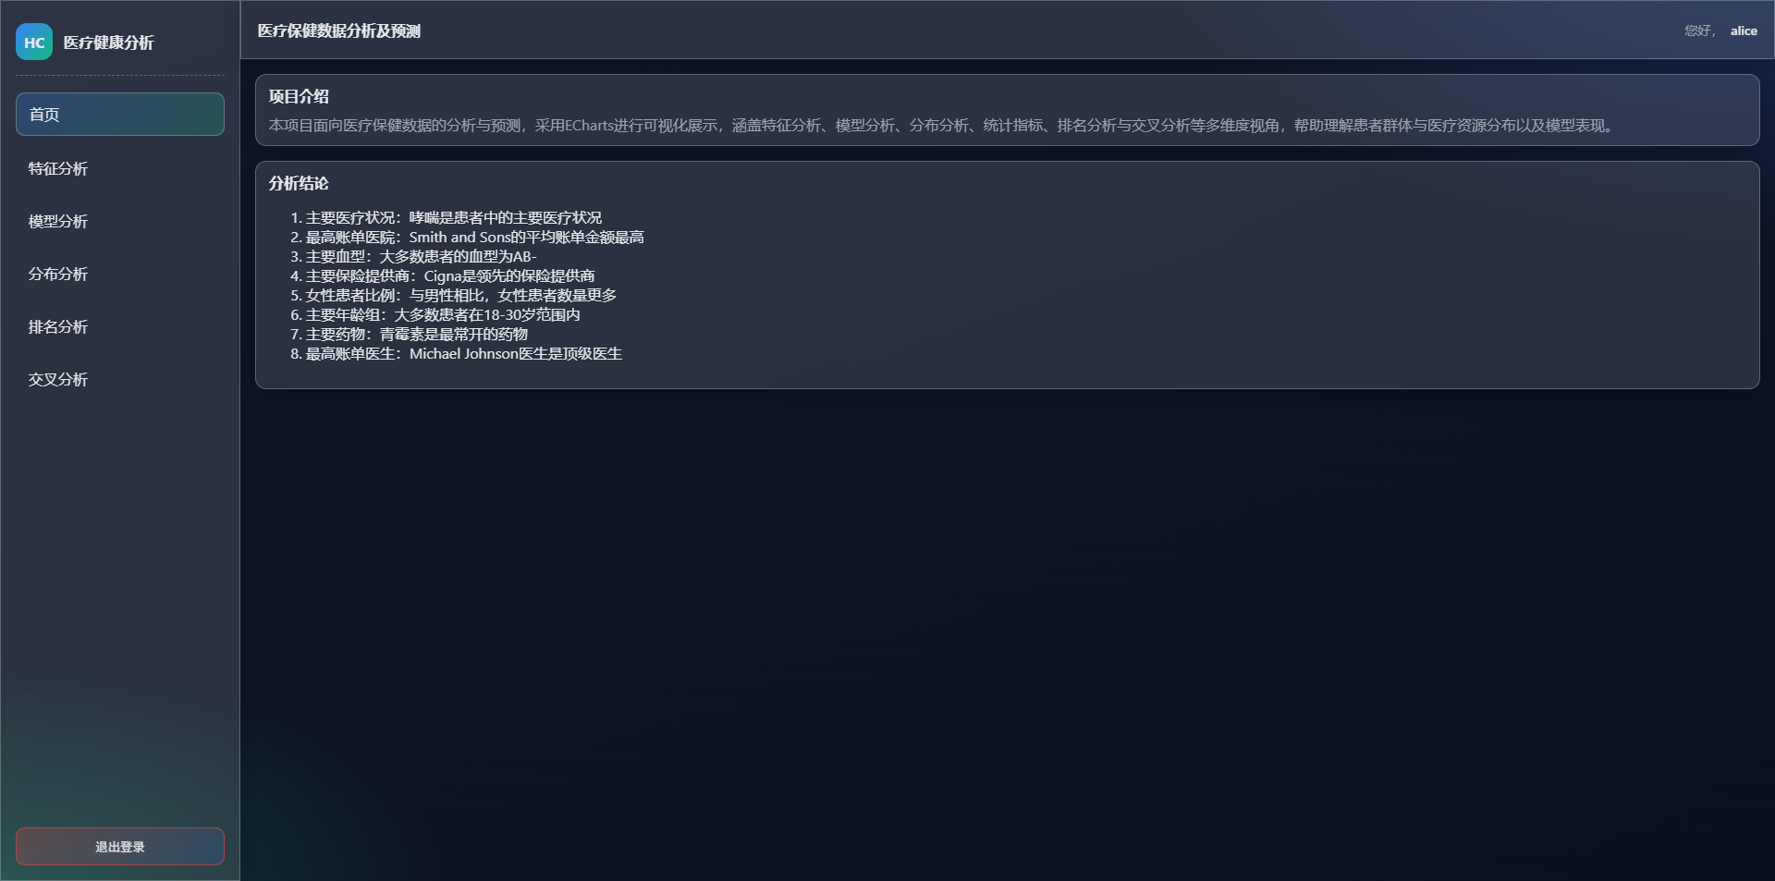
Task: Open 排名分析 from the sidebar
Action: [x=58, y=326]
